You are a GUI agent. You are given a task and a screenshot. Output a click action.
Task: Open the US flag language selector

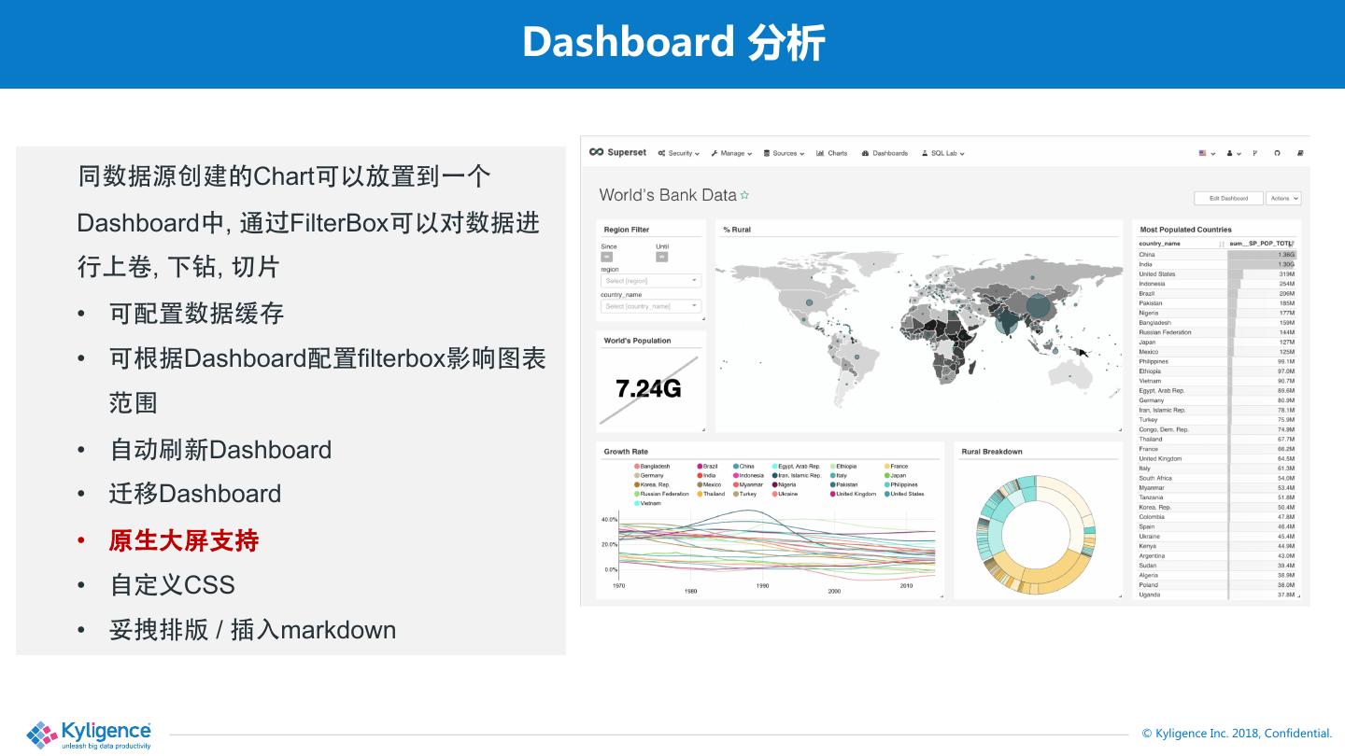click(x=1207, y=153)
